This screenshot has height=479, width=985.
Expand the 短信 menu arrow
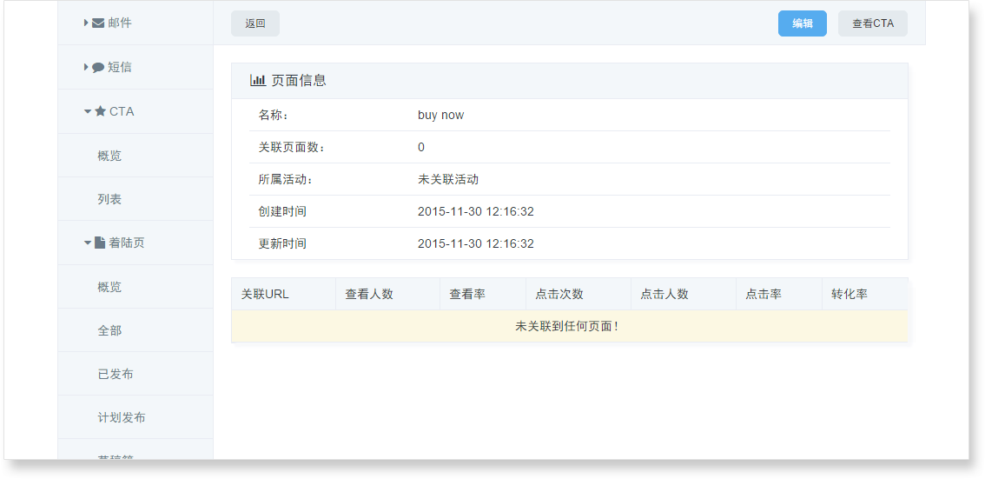[x=86, y=67]
